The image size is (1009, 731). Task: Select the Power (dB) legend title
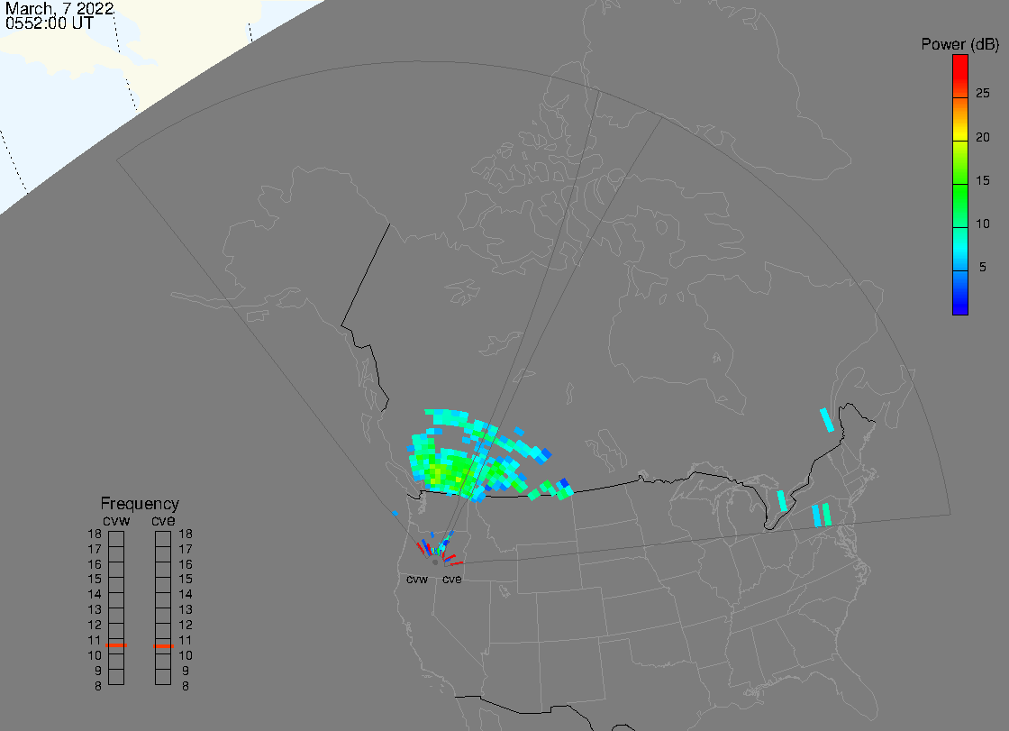tap(959, 44)
